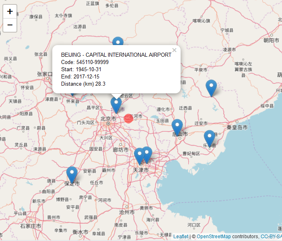The height and width of the screenshot is (241, 282).
Task: Select the blue marker at 保定市
Action: click(72, 174)
